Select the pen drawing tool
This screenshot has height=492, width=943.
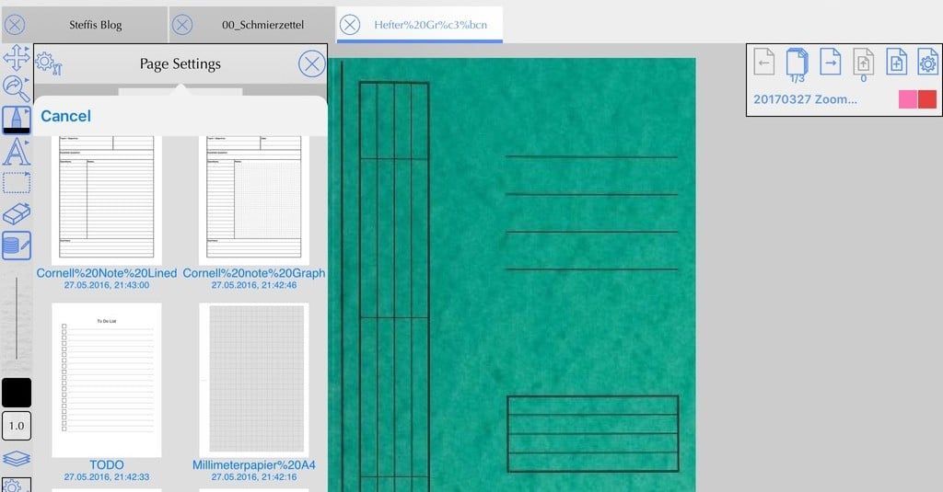pyautogui.click(x=17, y=120)
